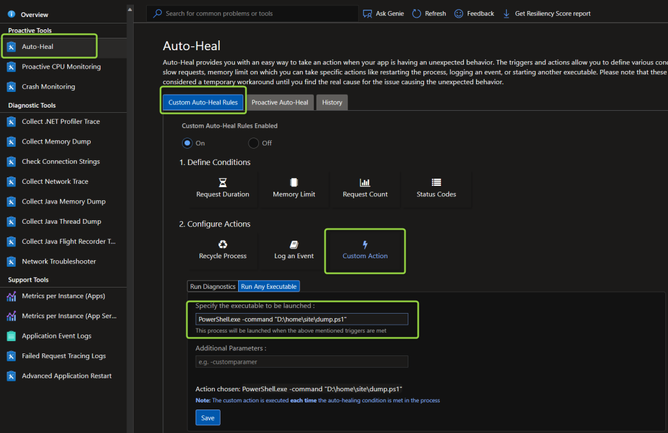This screenshot has width=668, height=433.
Task: Open the History tab
Action: coord(332,102)
